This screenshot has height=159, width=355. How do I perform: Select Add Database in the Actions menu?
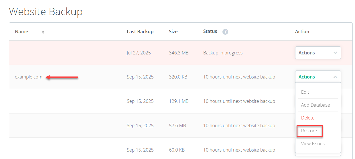tap(315, 105)
